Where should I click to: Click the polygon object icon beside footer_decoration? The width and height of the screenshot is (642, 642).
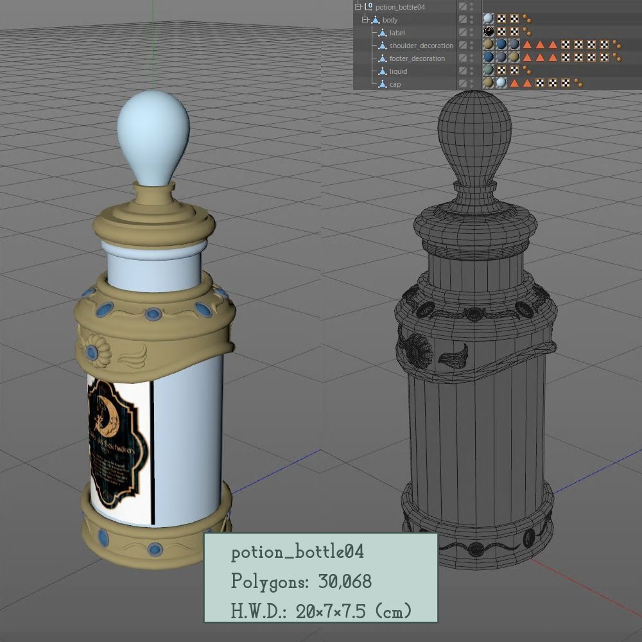383,58
